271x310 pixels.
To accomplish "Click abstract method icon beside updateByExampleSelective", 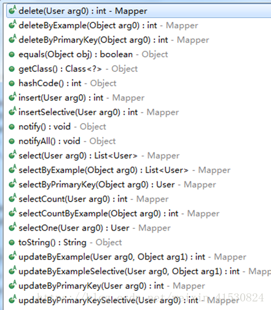I will tap(12, 271).
